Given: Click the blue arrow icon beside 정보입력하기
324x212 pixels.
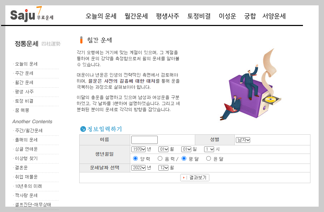Looking at the screenshot, I should [x=83, y=129].
